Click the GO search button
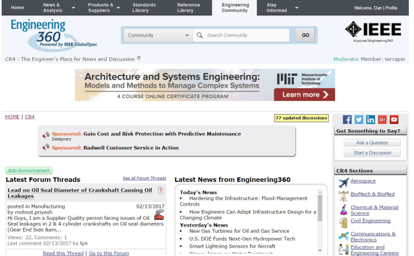Screen dimensions: 414x256 306,35
